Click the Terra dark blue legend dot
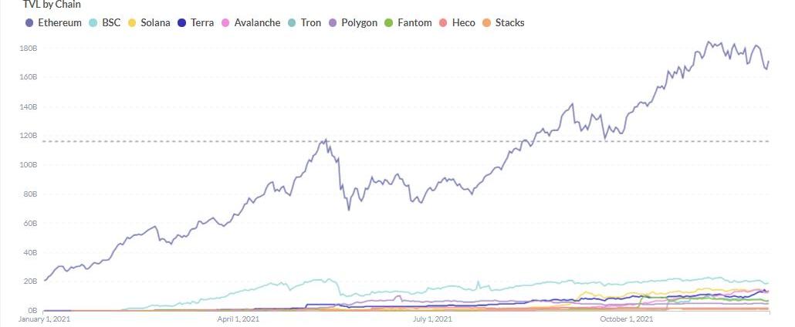Viewport: 795px width, 327px height. [x=182, y=23]
